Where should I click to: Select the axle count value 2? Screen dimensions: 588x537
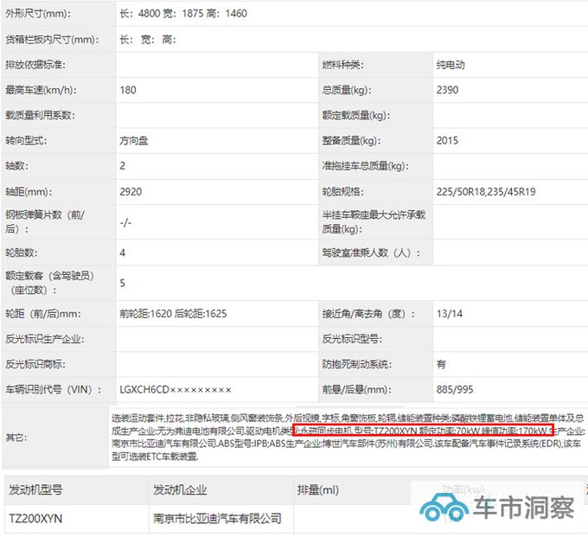tap(123, 166)
